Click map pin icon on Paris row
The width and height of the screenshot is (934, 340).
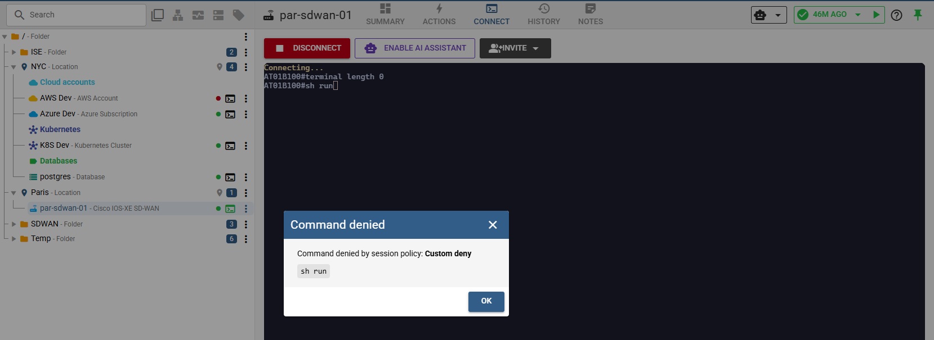click(220, 193)
